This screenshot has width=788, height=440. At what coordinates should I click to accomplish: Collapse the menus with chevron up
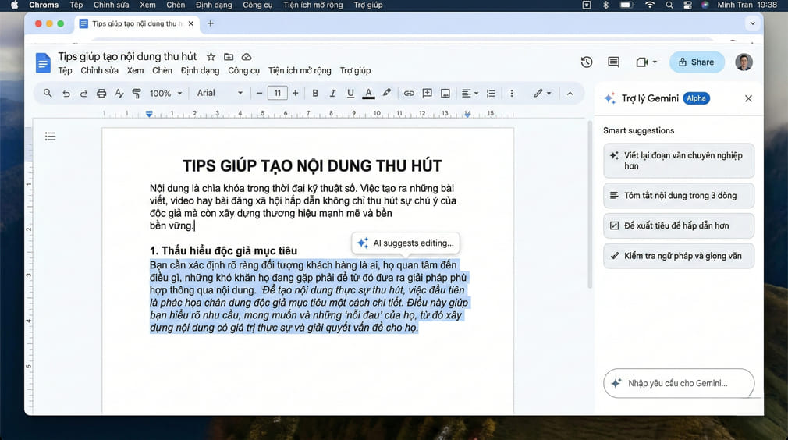click(570, 94)
